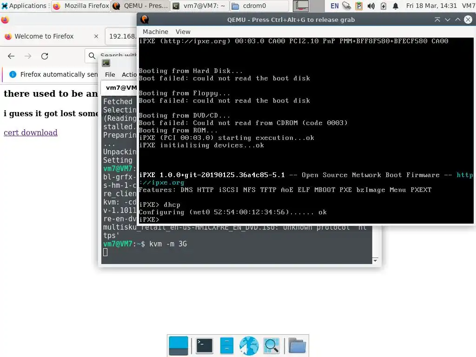Open the File Manager dock icon
This screenshot has width=476, height=357.
(226, 345)
